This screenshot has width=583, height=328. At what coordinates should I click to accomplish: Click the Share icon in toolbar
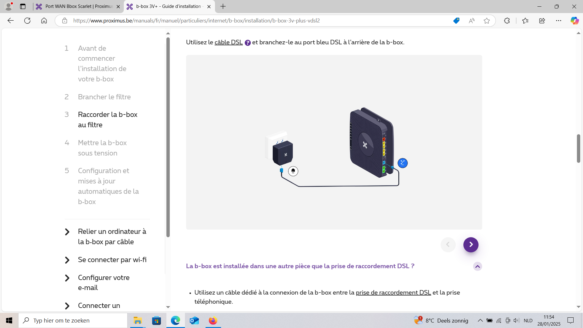pos(542,21)
